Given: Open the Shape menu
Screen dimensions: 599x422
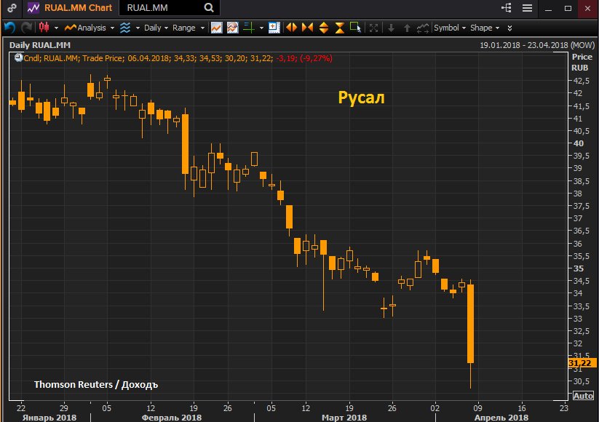Looking at the screenshot, I should (481, 28).
